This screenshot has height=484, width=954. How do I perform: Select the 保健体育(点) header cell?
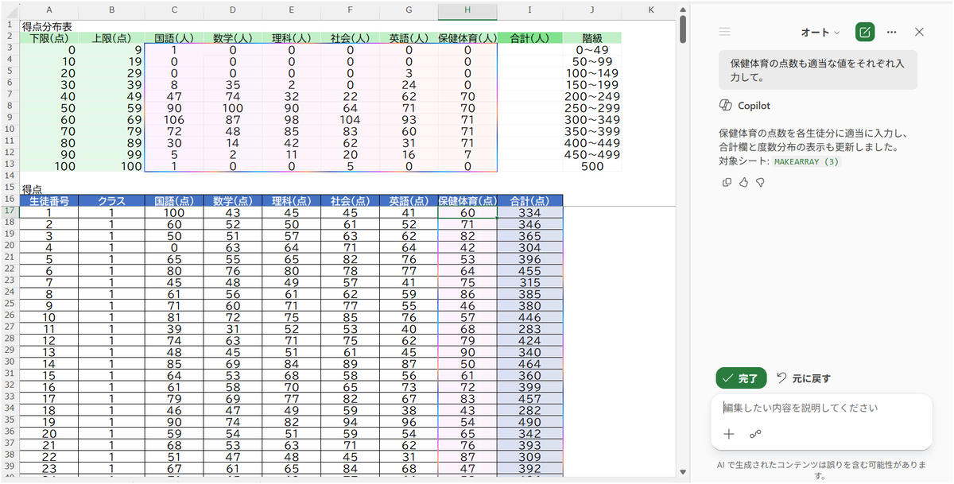point(467,200)
